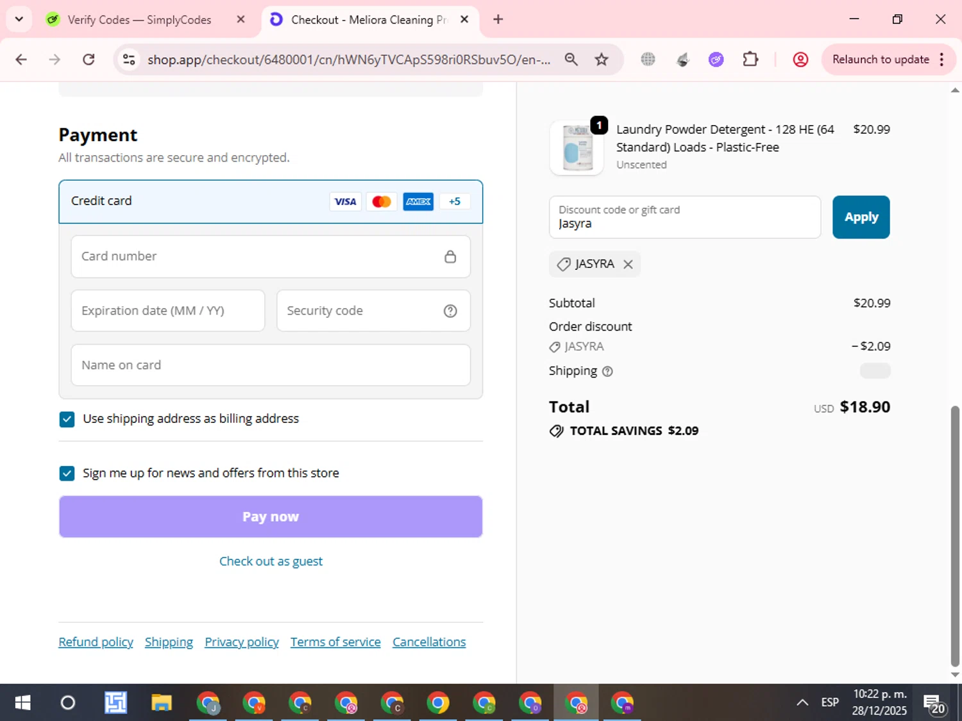Focus the Name on card field

pos(271,365)
